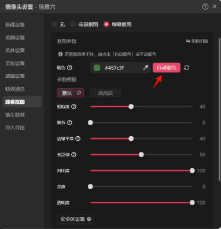Click the value 40 beside 边缘平滑
The height and width of the screenshot is (229, 221).
point(202,139)
